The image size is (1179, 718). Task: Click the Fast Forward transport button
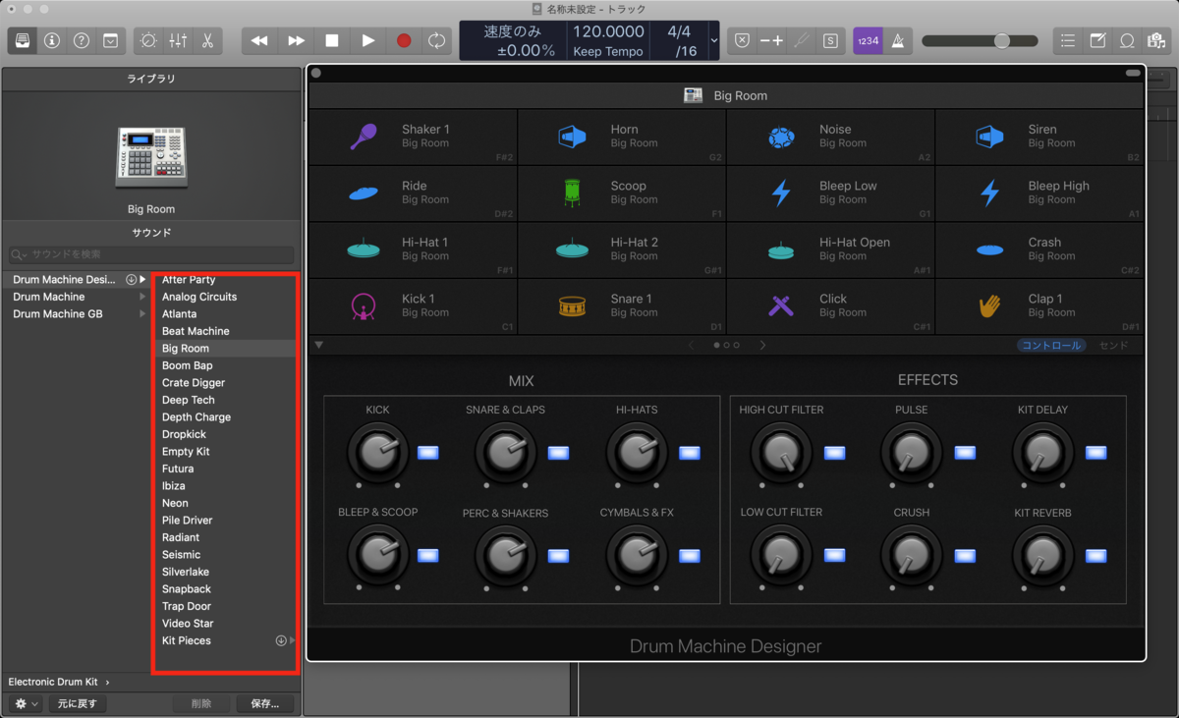[296, 40]
